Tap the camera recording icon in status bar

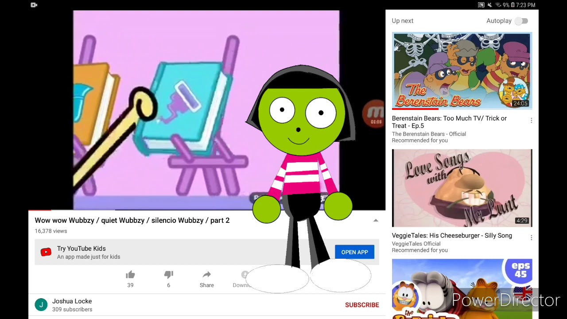tap(34, 5)
